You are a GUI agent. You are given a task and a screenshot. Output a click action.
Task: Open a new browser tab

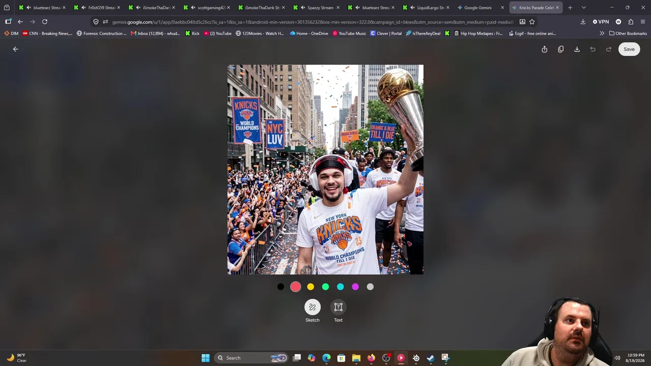pos(570,8)
